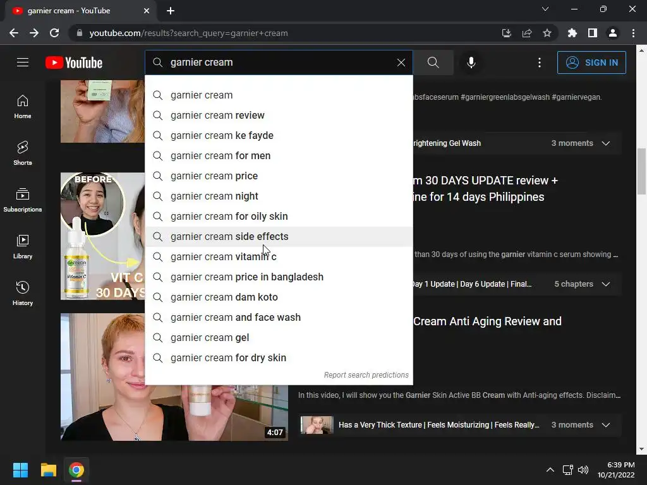Show hidden system tray icons
647x485 pixels.
click(x=550, y=470)
